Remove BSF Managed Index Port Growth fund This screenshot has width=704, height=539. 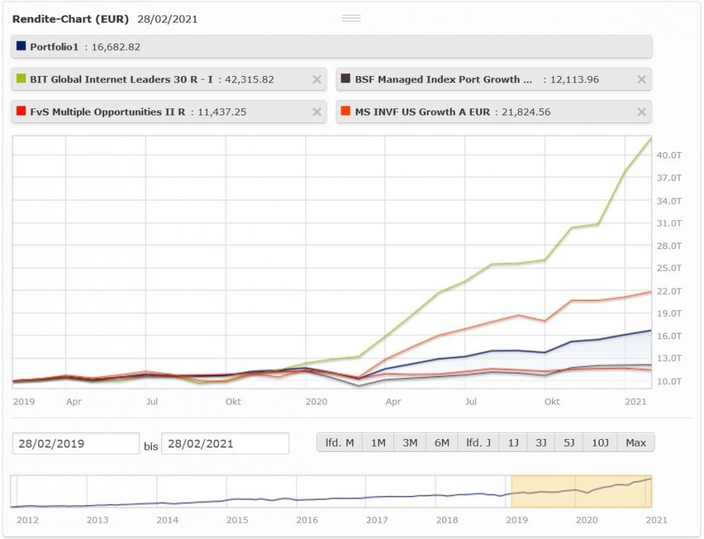click(641, 80)
